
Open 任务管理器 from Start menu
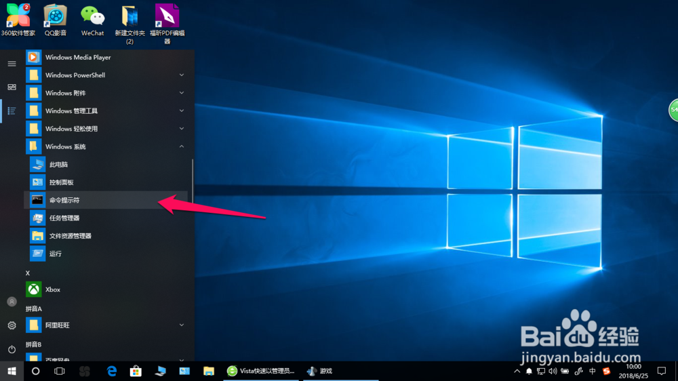(x=106, y=218)
